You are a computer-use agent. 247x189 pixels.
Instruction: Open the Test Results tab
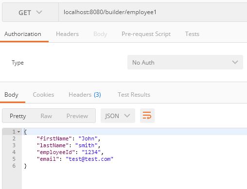(x=134, y=95)
